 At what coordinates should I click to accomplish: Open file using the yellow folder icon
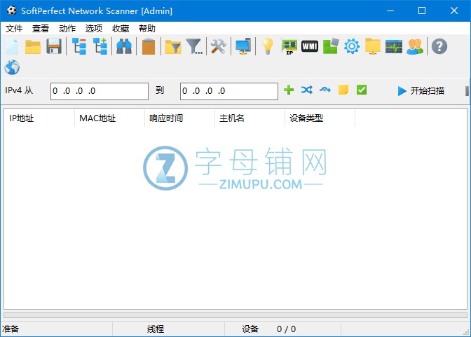coord(33,46)
